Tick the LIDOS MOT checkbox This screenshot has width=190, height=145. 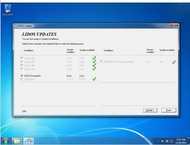(x=22, y=79)
